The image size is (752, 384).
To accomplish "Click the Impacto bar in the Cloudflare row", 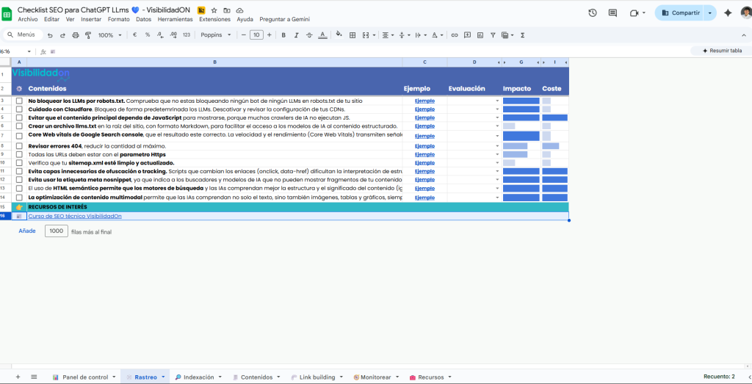I will point(521,109).
